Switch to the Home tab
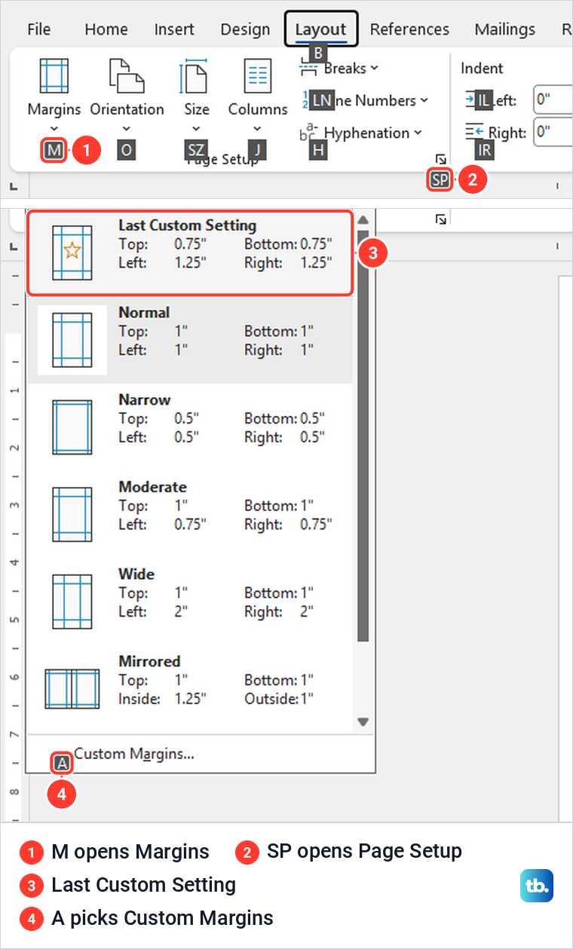Screen dimensions: 573x949 click(x=106, y=29)
